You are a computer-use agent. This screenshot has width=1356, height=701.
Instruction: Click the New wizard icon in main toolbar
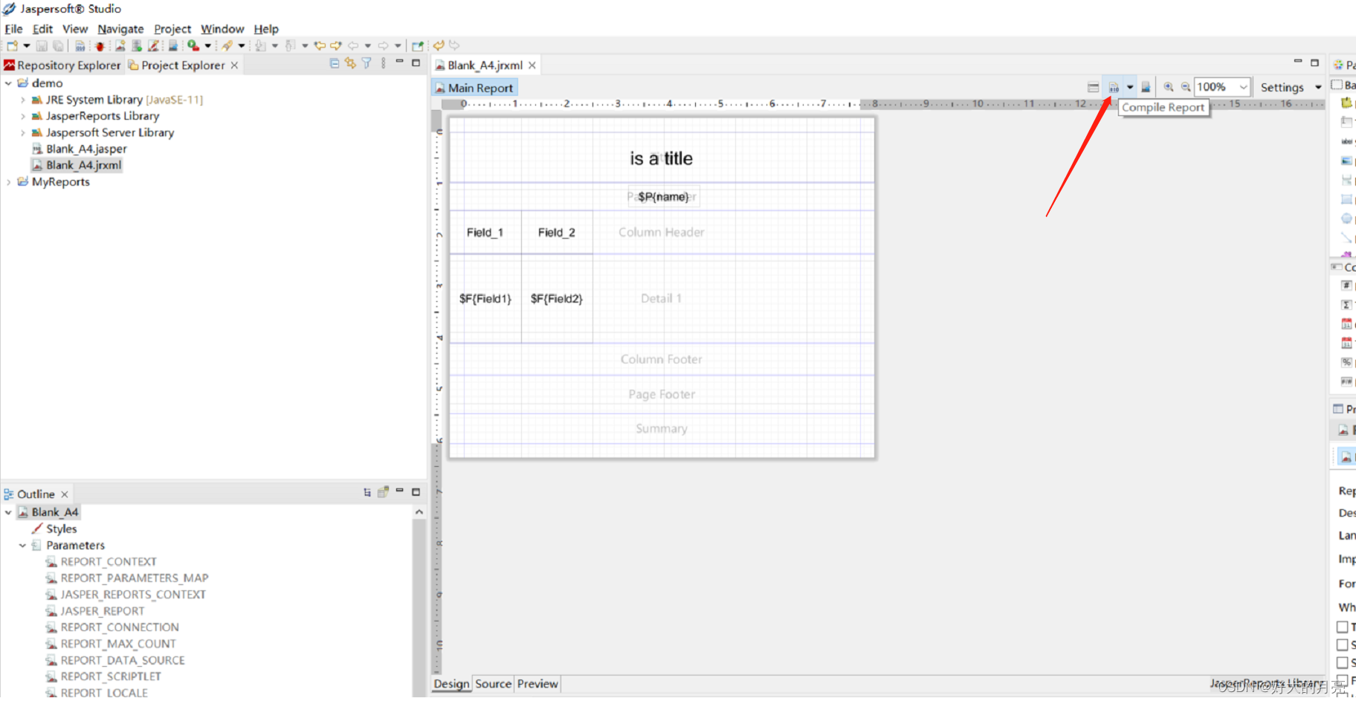(13, 45)
